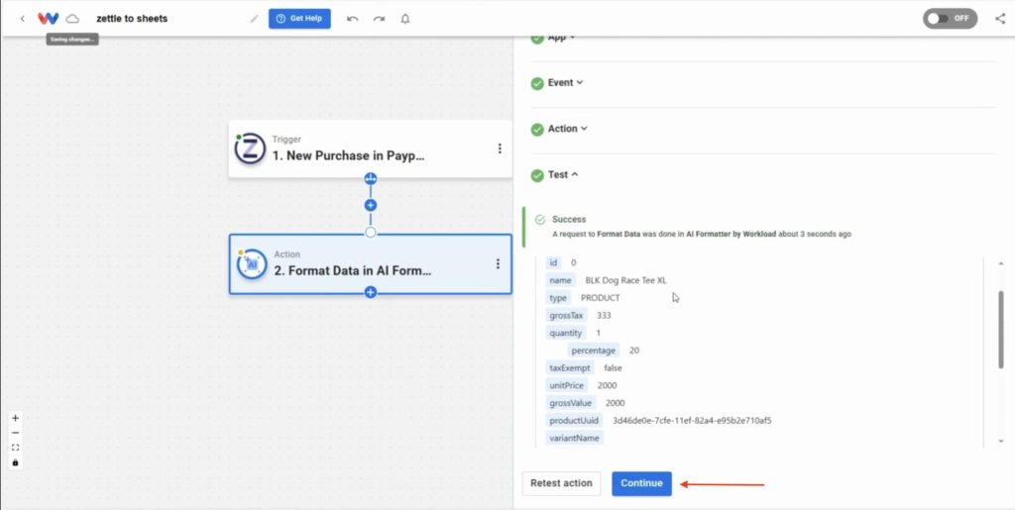Expand the Action section
Viewport: 1015px width, 510px height.
click(x=567, y=129)
